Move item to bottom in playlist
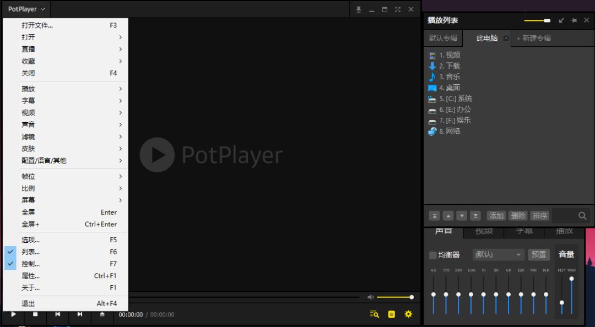 (x=475, y=216)
